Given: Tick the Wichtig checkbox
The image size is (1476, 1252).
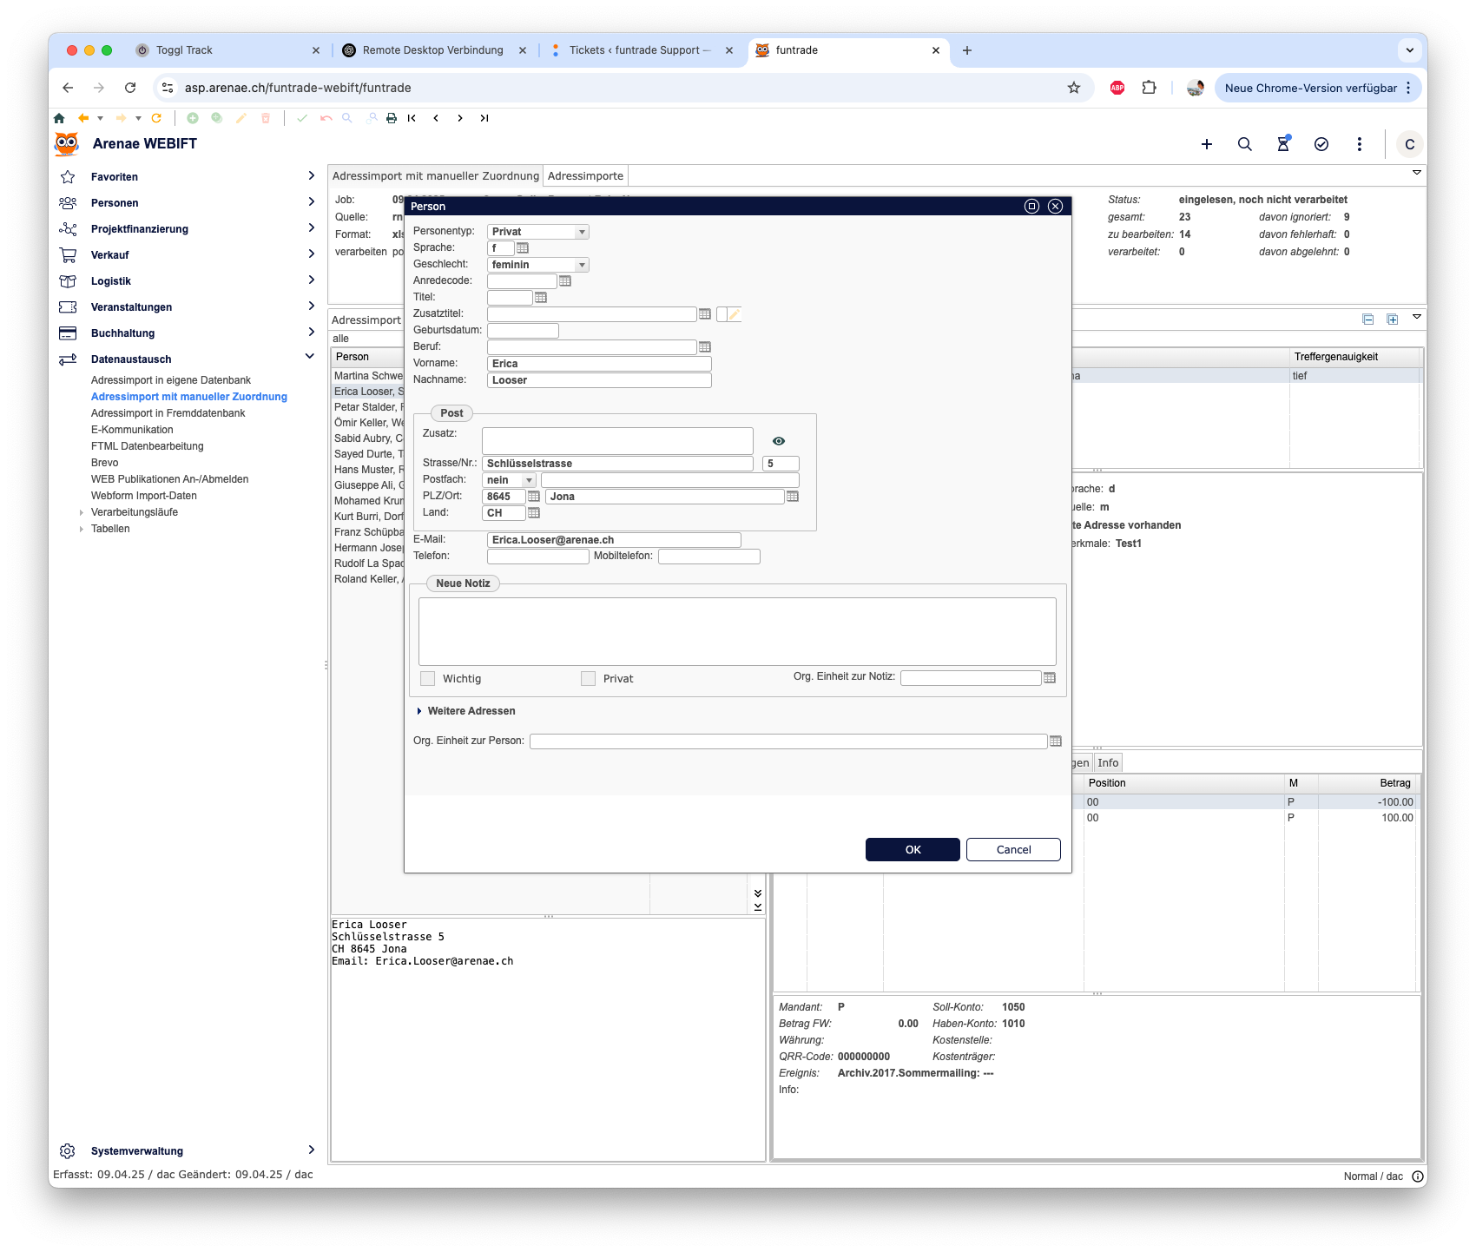Looking at the screenshot, I should click(x=427, y=679).
